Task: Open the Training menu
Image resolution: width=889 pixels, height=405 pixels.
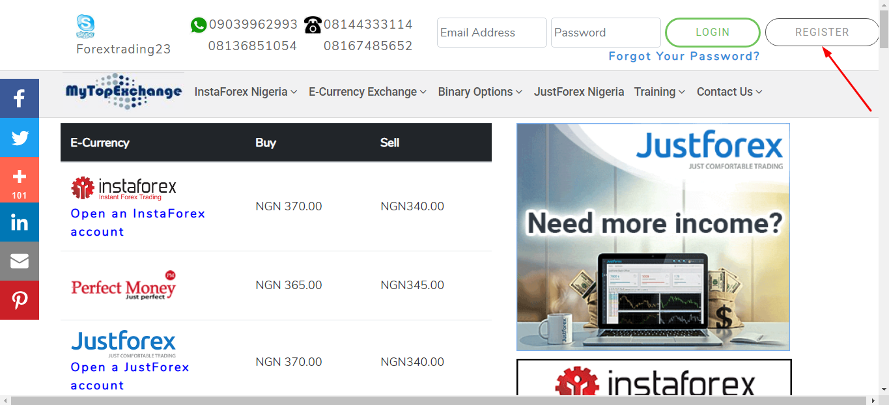Action: tap(659, 92)
